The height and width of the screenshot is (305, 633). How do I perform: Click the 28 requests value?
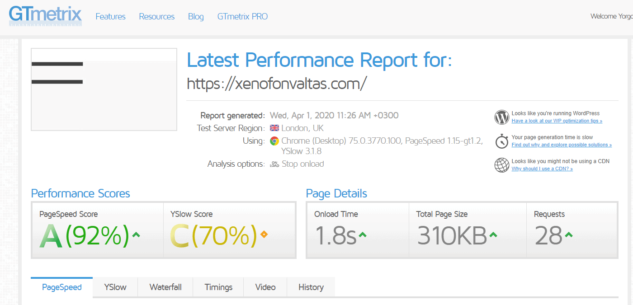548,235
